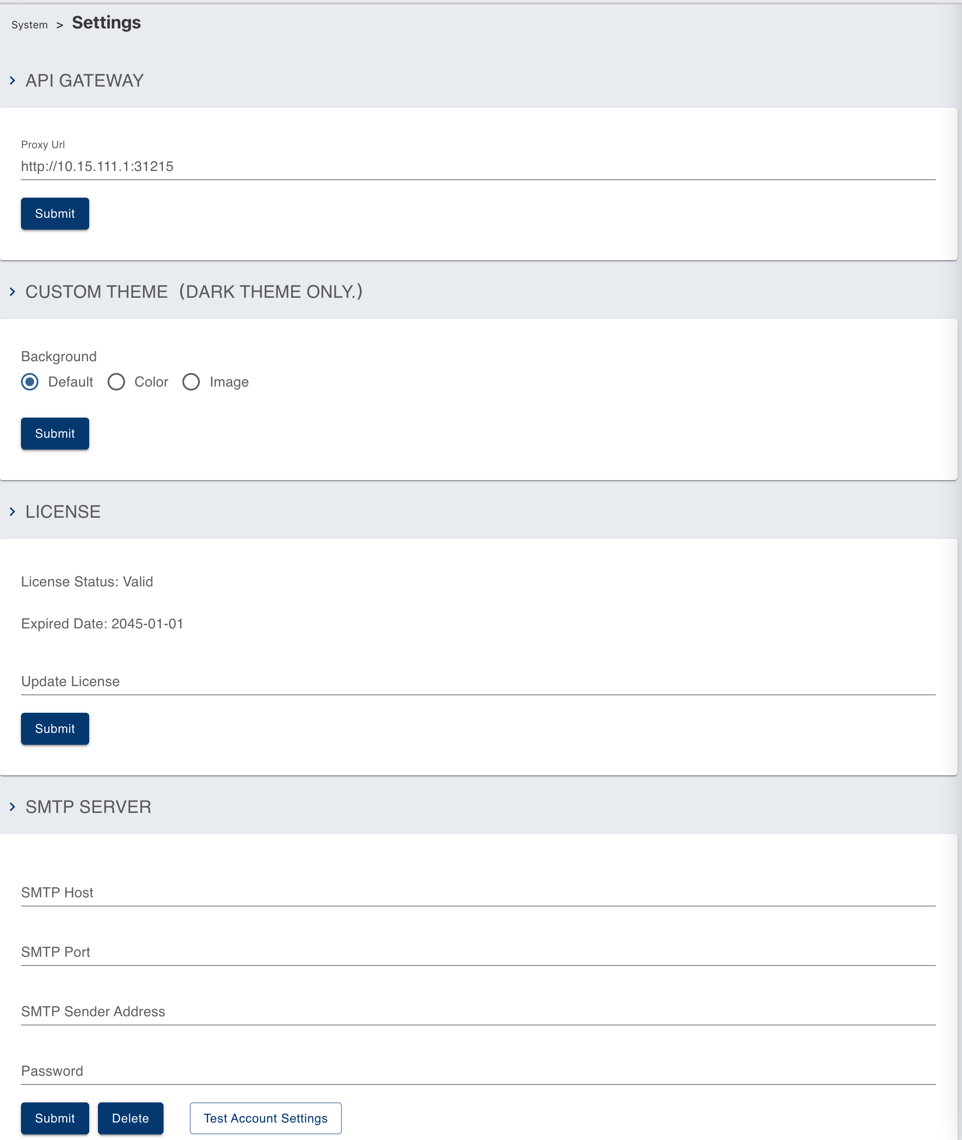Submit the Proxy Url setting

55,214
